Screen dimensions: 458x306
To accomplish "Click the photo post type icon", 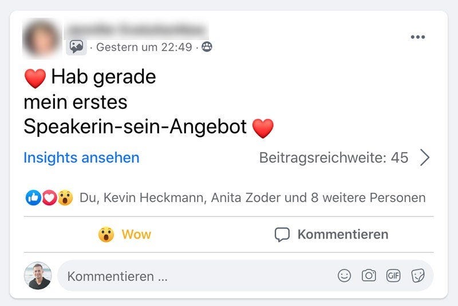I will 76,47.
